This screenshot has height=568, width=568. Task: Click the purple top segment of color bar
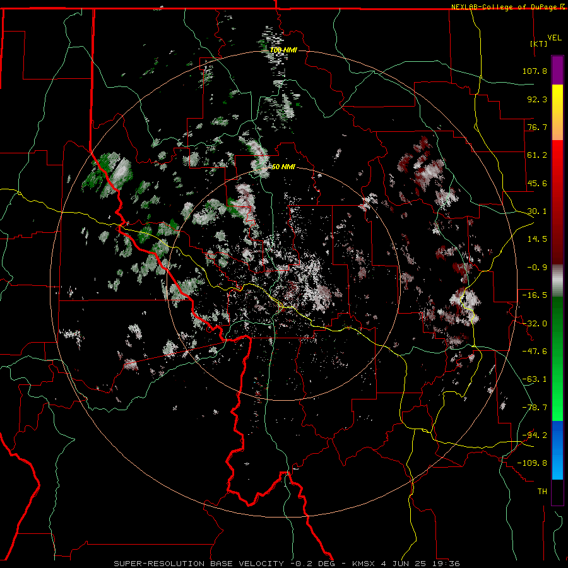point(557,70)
